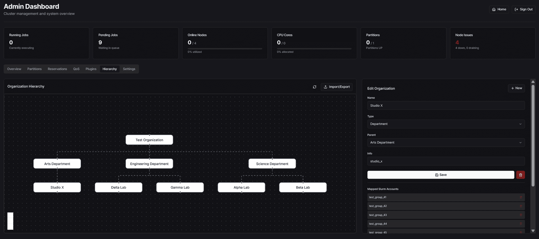The width and height of the screenshot is (539, 239).
Task: Click the edit panel scrollbar thumb
Action: pyautogui.click(x=533, y=135)
